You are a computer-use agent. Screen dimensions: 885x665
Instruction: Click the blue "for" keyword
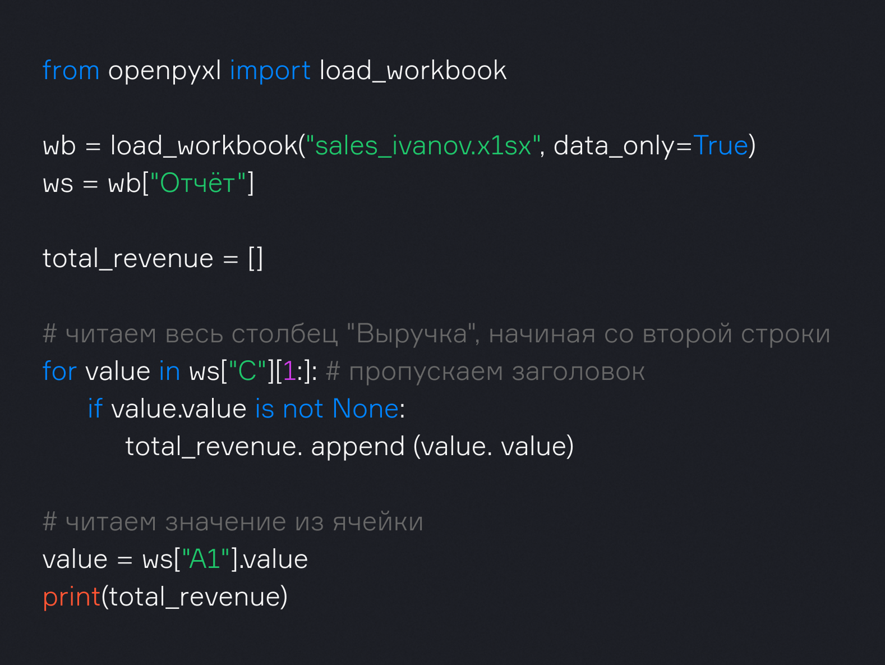pos(59,372)
